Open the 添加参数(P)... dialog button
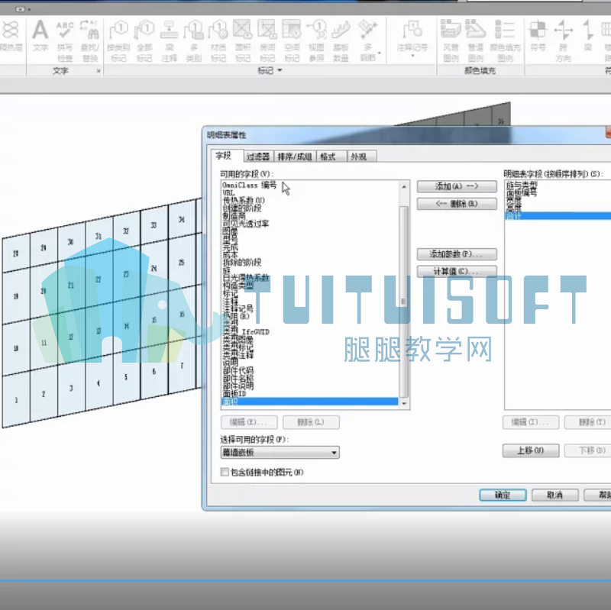This screenshot has height=610, width=611. (x=457, y=254)
